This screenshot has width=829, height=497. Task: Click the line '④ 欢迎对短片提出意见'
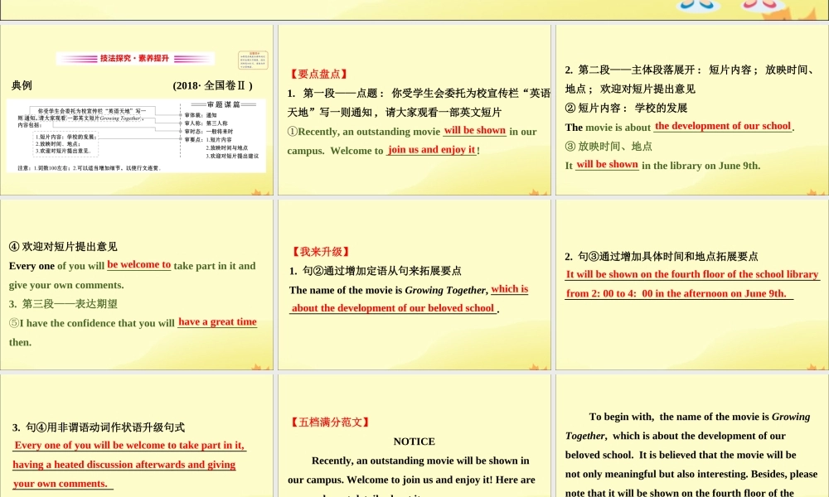pyautogui.click(x=63, y=247)
